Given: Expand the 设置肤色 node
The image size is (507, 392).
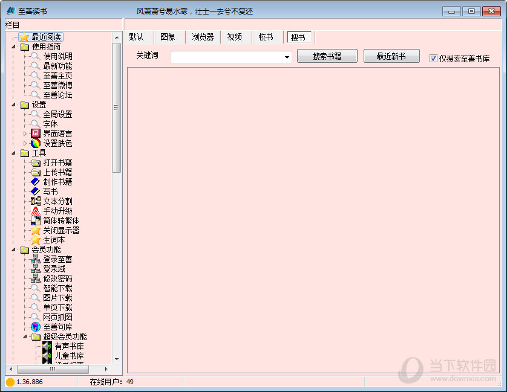Looking at the screenshot, I should [25, 143].
